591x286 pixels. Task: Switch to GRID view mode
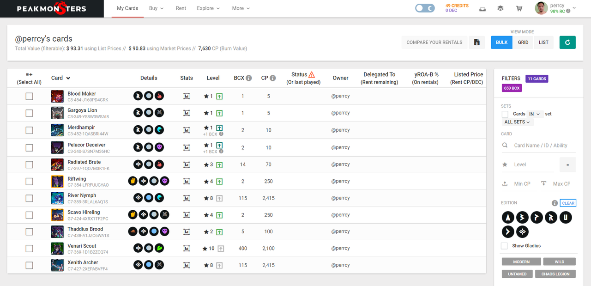pos(523,42)
